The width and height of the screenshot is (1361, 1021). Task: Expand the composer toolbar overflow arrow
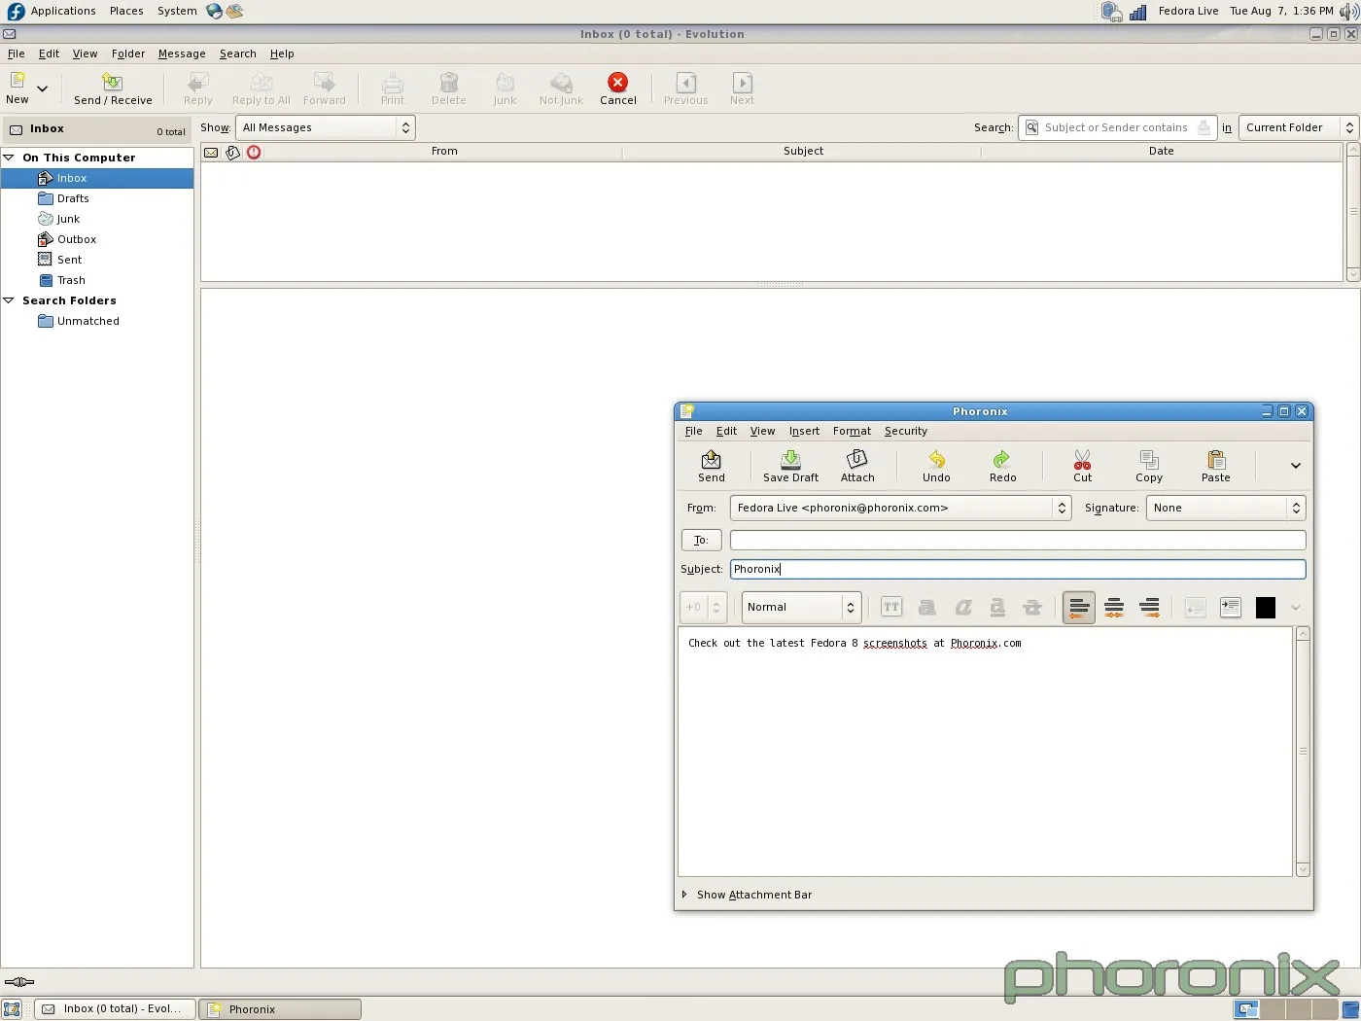[x=1296, y=466]
